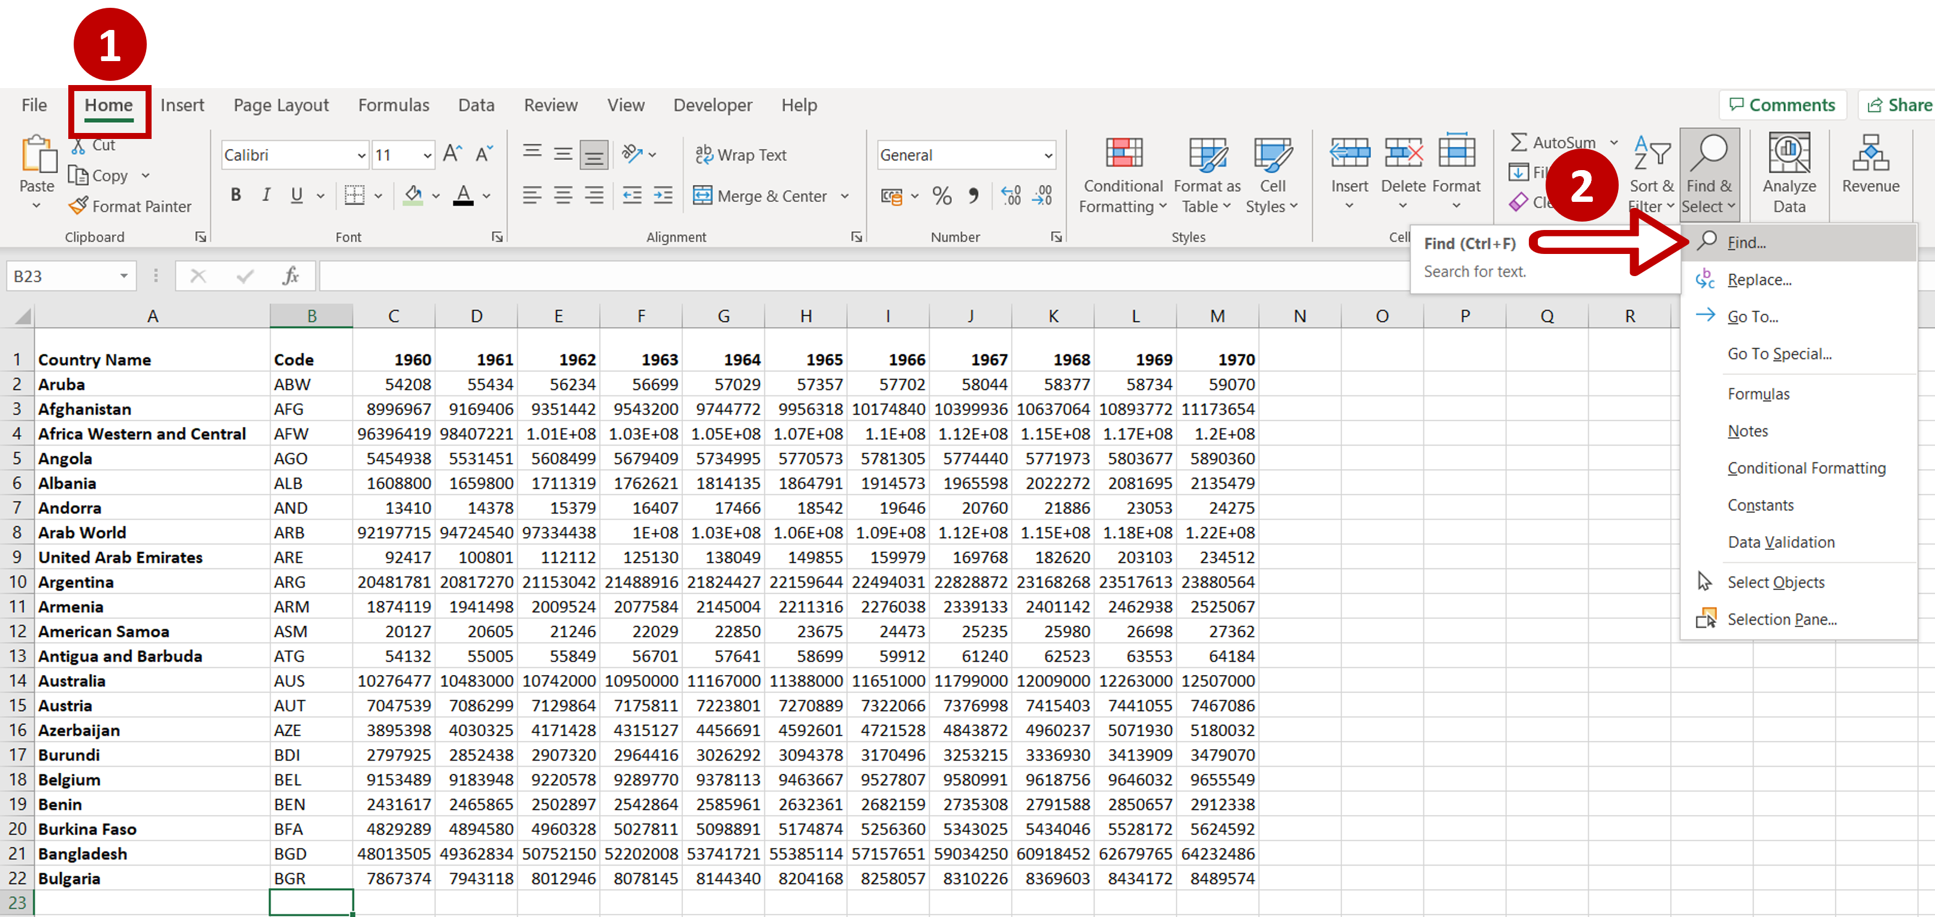The image size is (1935, 917).
Task: Click the Insert Function fx icon
Action: (290, 276)
